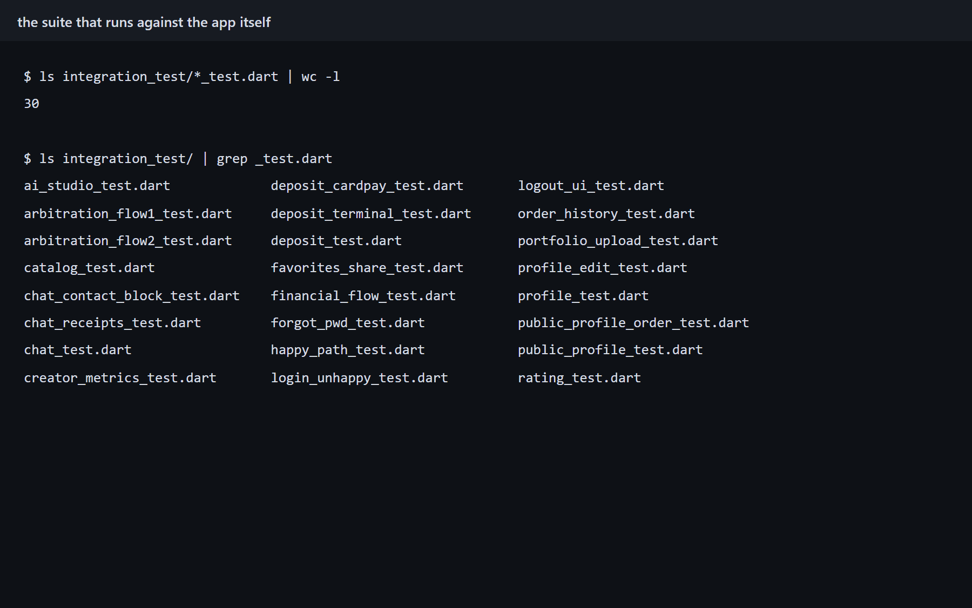The height and width of the screenshot is (608, 972).
Task: Click logout_ui_test.dart filename
Action: [x=591, y=186]
